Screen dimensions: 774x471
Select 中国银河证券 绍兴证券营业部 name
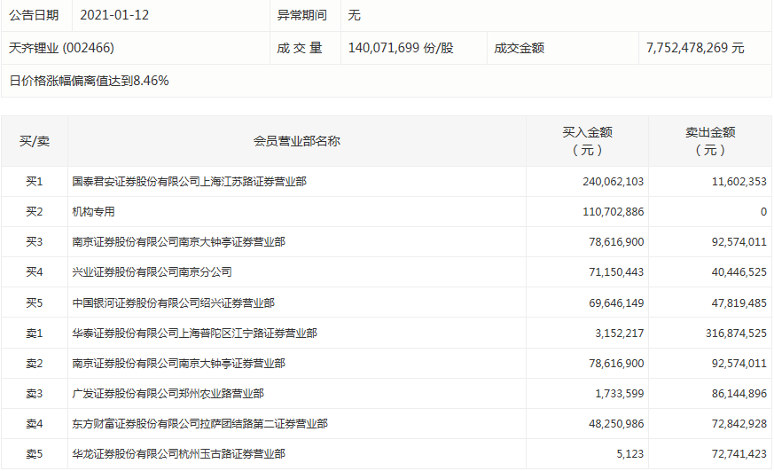click(173, 302)
